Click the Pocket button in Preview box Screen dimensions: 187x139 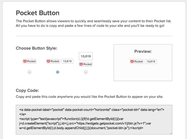point(137,61)
